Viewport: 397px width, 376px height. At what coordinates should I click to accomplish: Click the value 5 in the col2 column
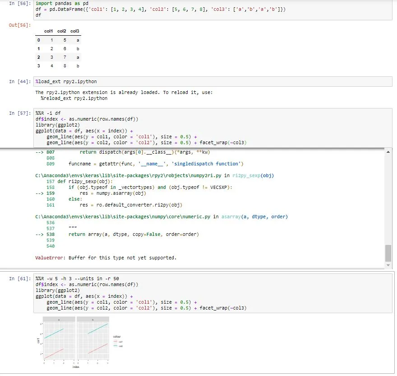point(65,40)
